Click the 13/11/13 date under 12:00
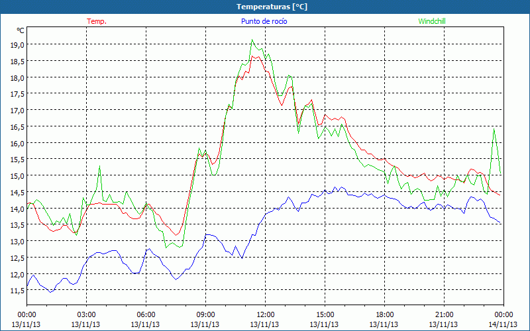This screenshot has width=530, height=331. (264, 324)
